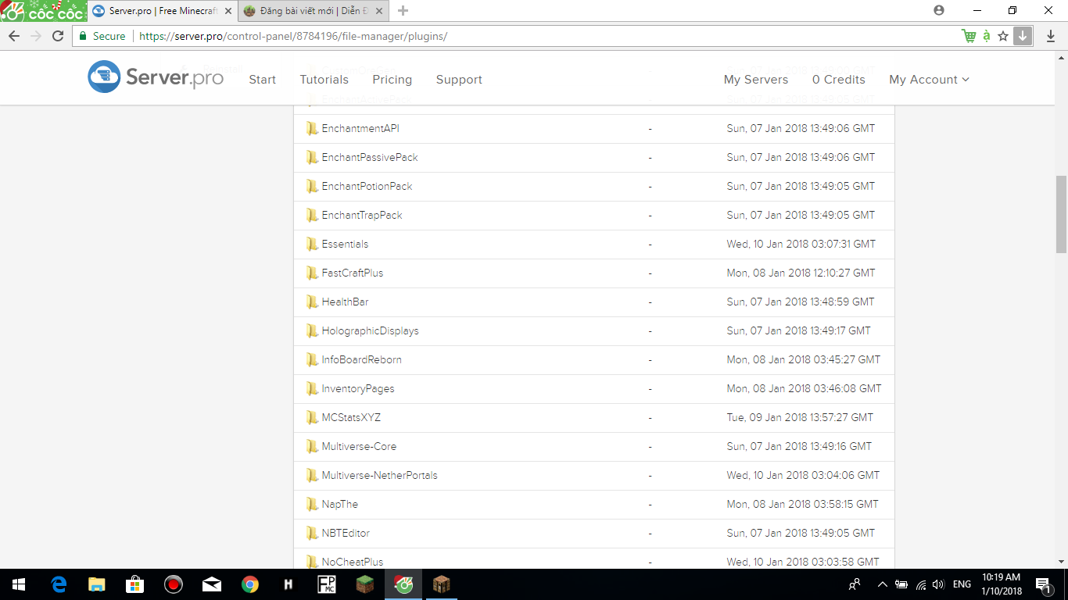Click the browser address bar URL
Screen dimensions: 1068x600
pos(293,36)
